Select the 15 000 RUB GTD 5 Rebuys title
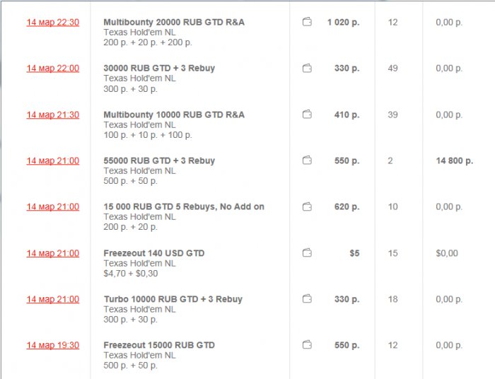This screenshot has height=379, width=495. [184, 206]
